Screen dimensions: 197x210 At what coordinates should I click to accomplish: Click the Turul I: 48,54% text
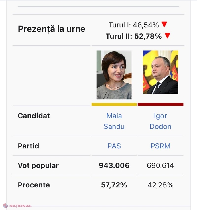134,25
